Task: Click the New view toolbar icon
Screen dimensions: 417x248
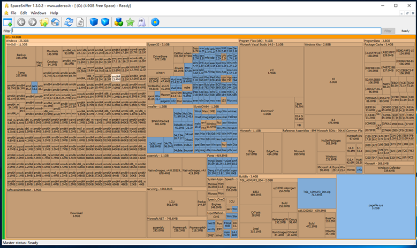Action: (x=7, y=22)
